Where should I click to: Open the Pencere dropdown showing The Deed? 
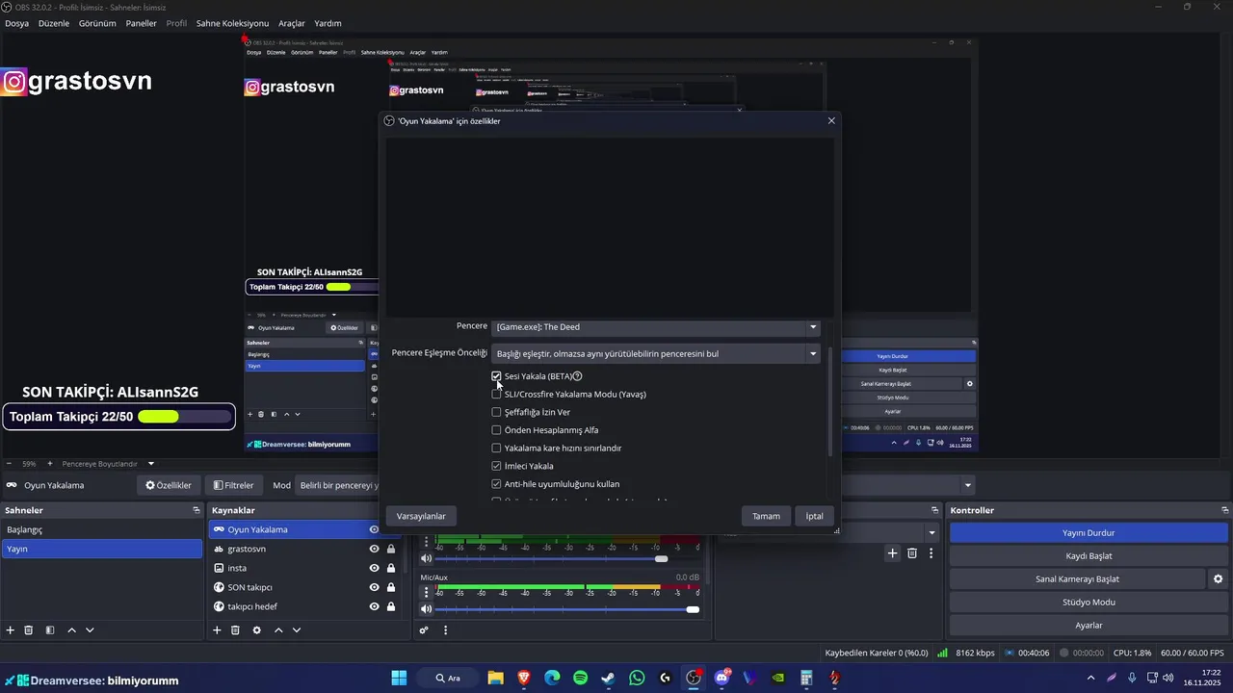point(655,327)
